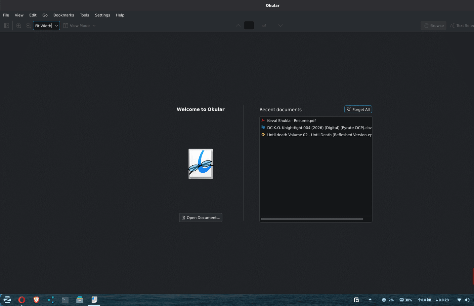Click the memory usage 38% indicator
Screen dimensions: 474x306
[x=406, y=300]
